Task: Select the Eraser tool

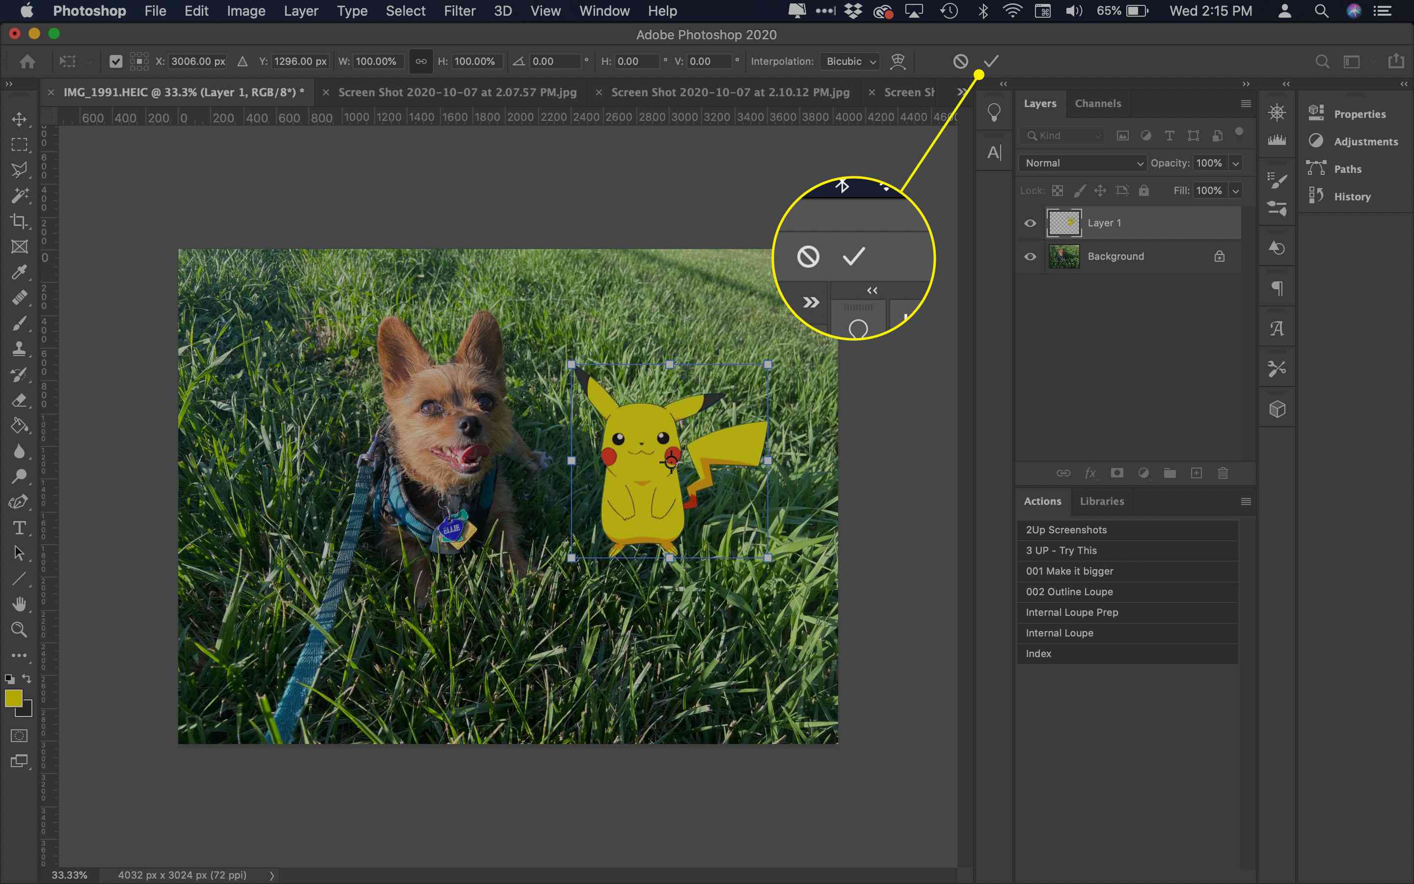Action: coord(19,400)
